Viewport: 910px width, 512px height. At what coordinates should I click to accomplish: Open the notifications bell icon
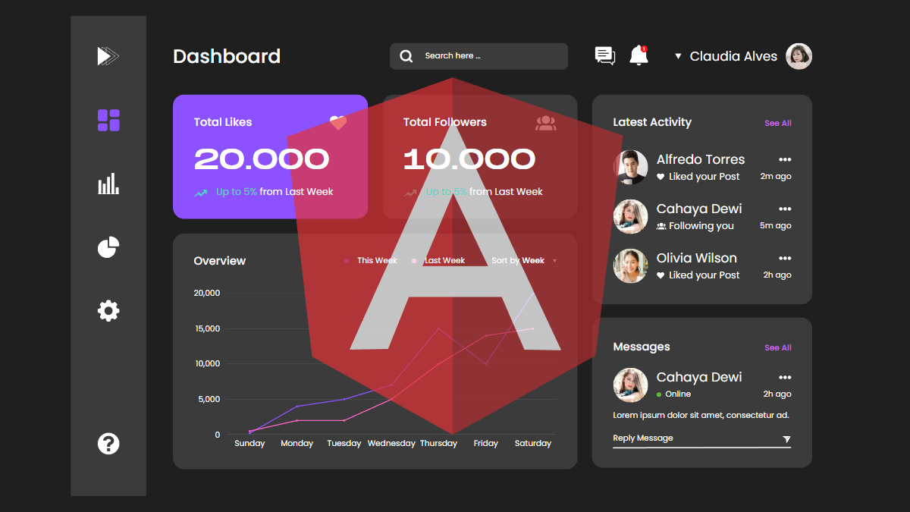coord(639,55)
